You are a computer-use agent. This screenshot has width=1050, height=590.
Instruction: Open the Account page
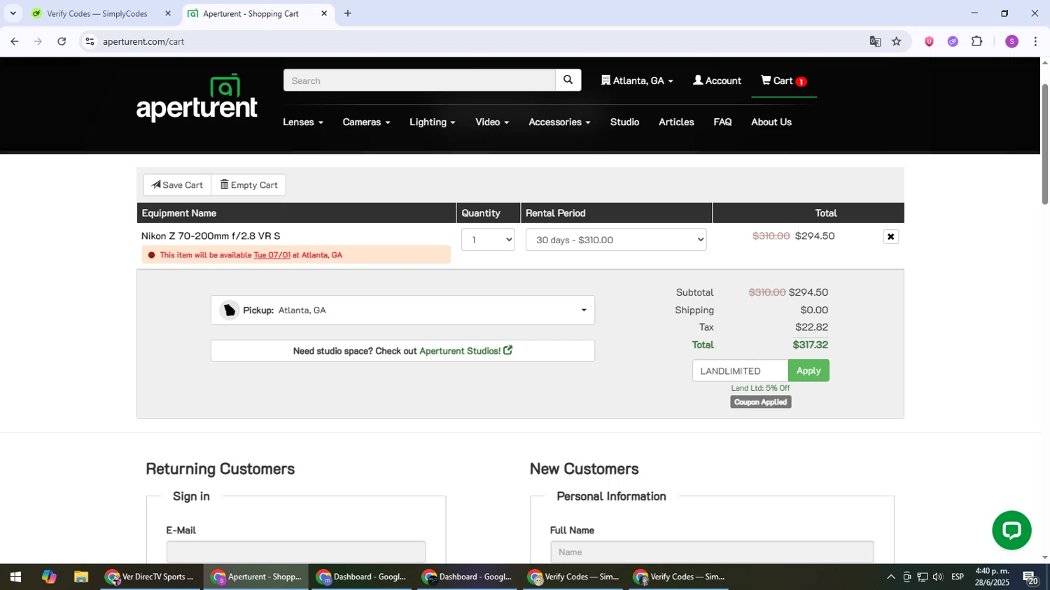pos(717,81)
